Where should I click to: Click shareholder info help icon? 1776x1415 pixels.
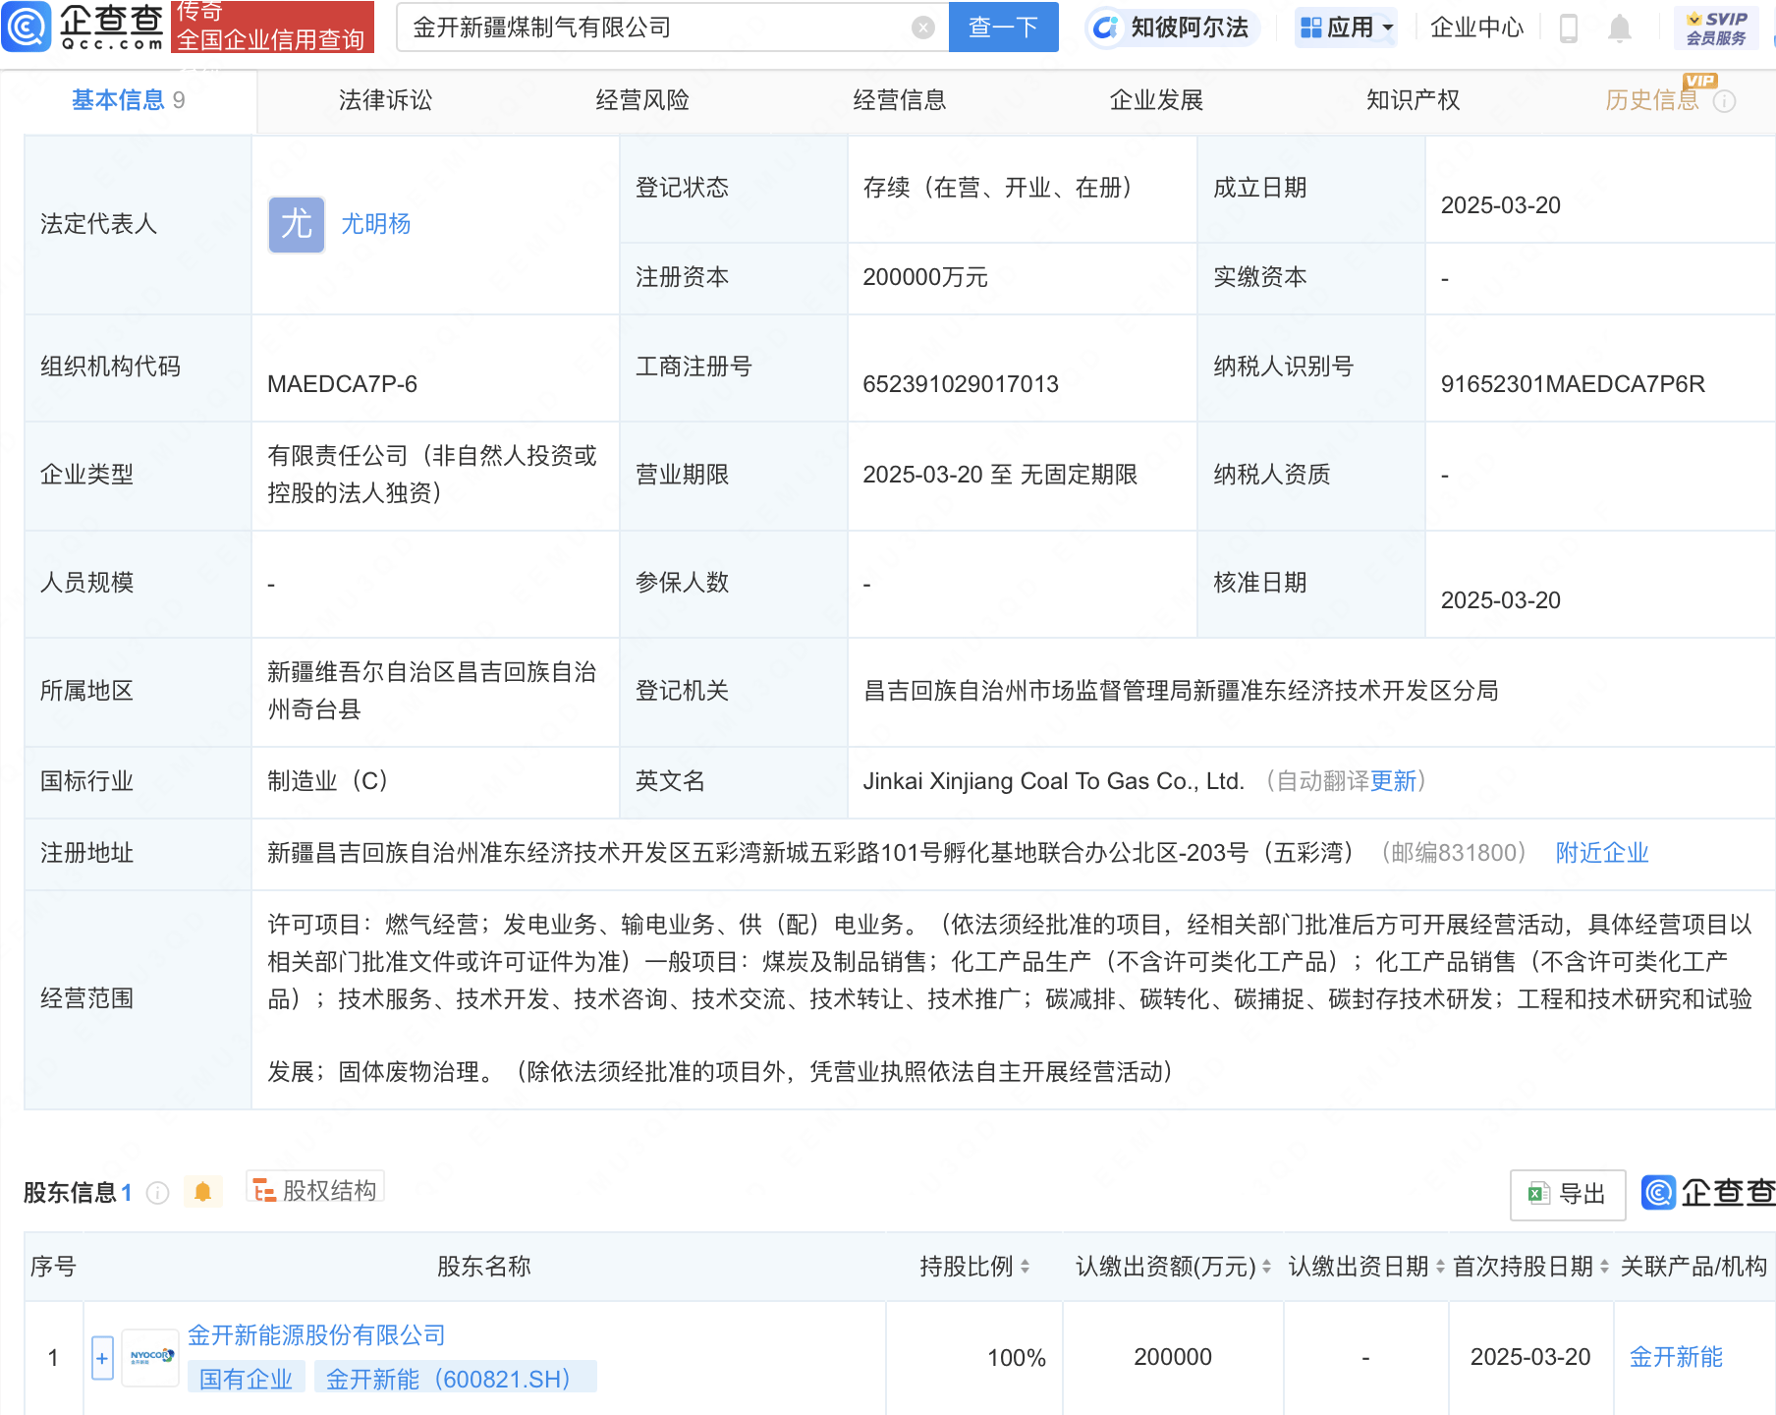coord(157,1193)
